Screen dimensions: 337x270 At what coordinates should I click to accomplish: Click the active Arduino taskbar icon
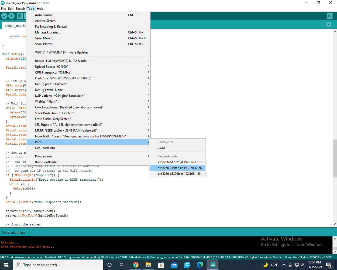(x=213, y=265)
